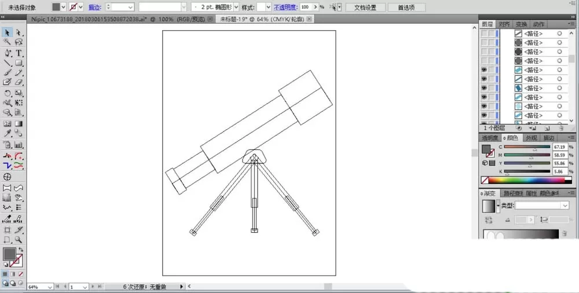579x293 pixels.
Task: Click the 不透明度 opacity link
Action: [x=285, y=8]
